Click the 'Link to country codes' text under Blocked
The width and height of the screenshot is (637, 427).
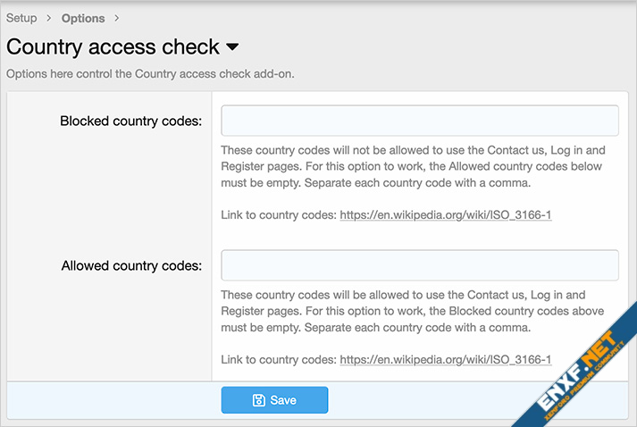point(279,215)
